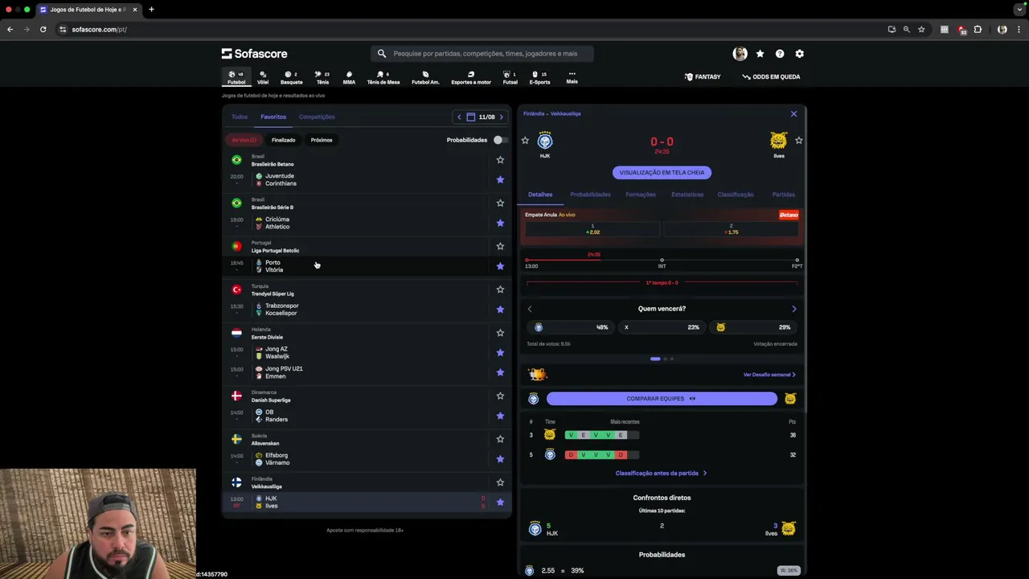
Task: Unfavorite the Juventude vs Corinthians match
Action: pyautogui.click(x=500, y=180)
